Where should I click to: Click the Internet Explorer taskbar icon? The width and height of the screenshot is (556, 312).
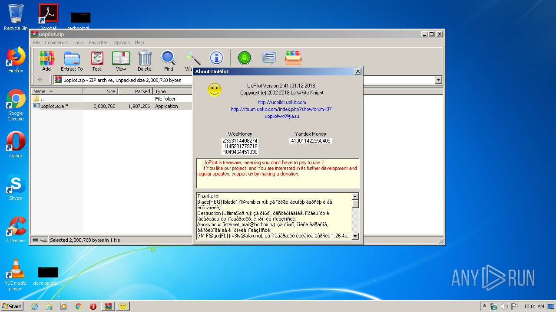[x=34, y=306]
